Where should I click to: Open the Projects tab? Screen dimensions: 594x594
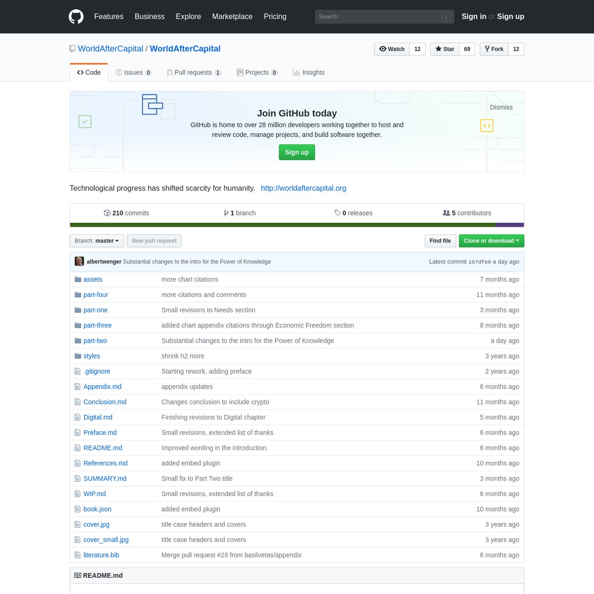257,72
